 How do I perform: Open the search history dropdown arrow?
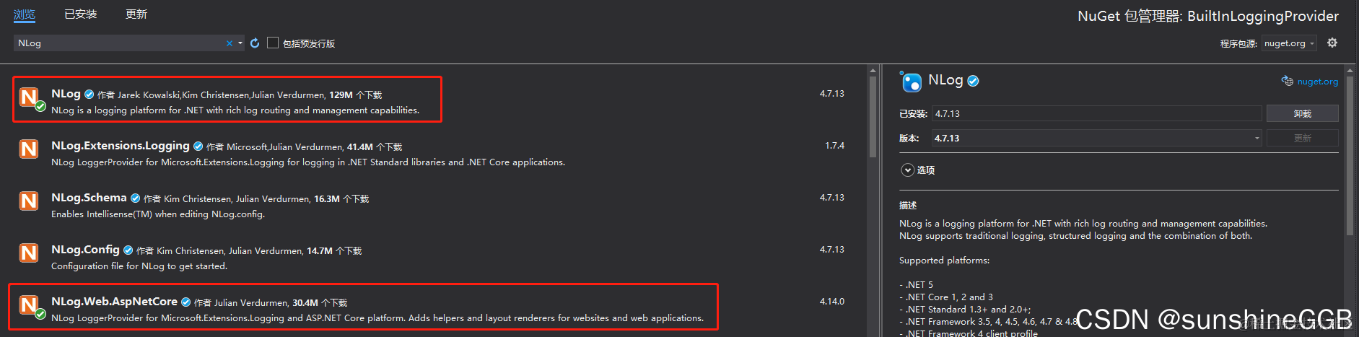tap(240, 43)
